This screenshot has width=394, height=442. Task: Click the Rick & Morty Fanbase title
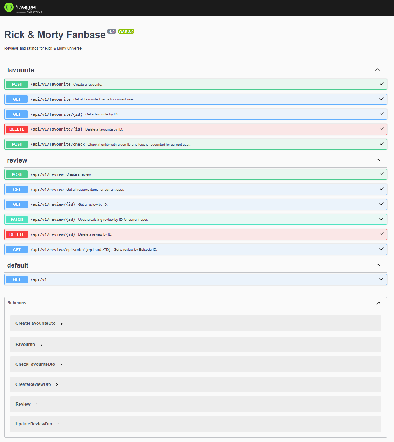tap(55, 35)
